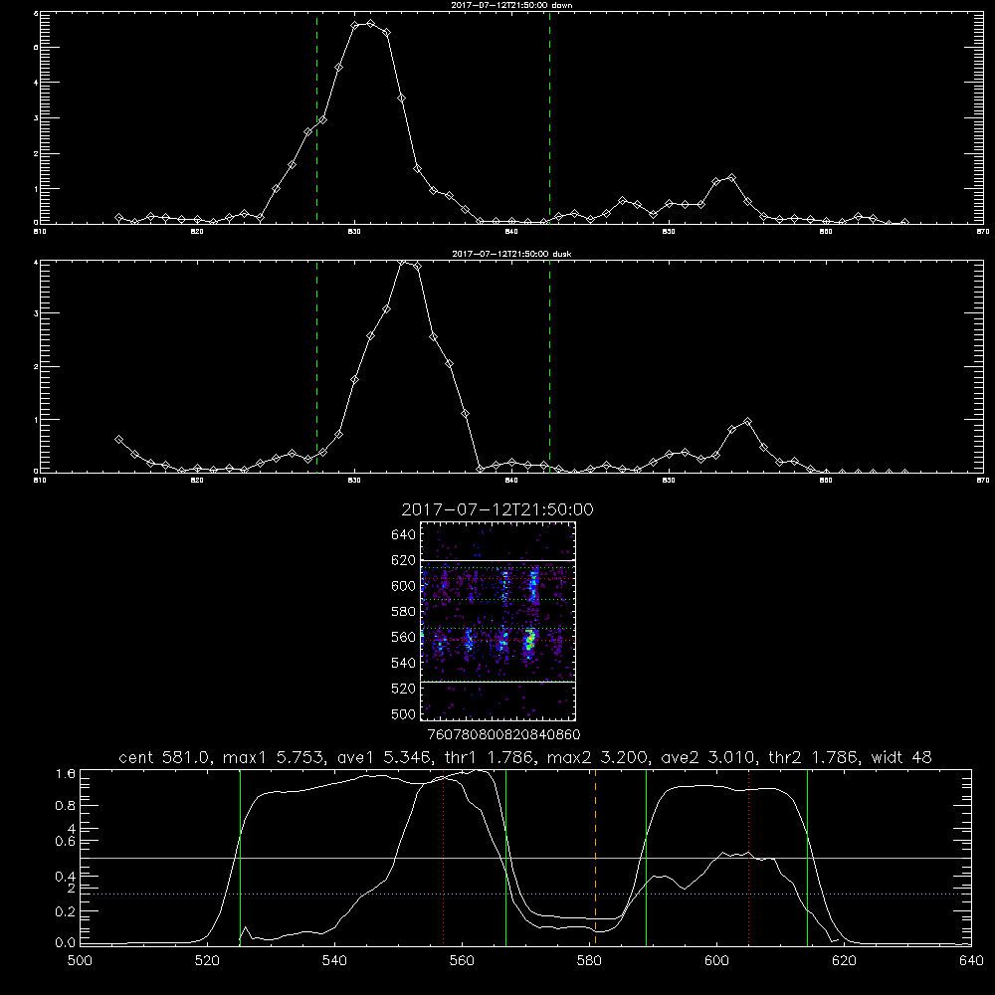995x995 pixels.
Task: Click the orange dashed center line in bottom plot
Action: 595,858
